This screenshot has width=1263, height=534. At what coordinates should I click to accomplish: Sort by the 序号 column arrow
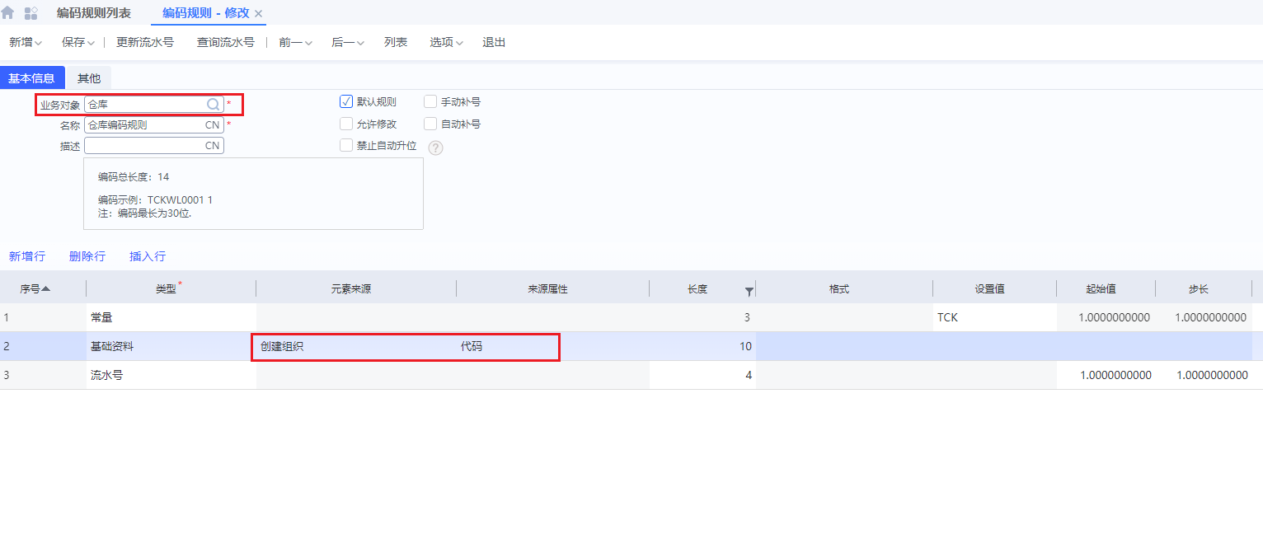[x=45, y=289]
